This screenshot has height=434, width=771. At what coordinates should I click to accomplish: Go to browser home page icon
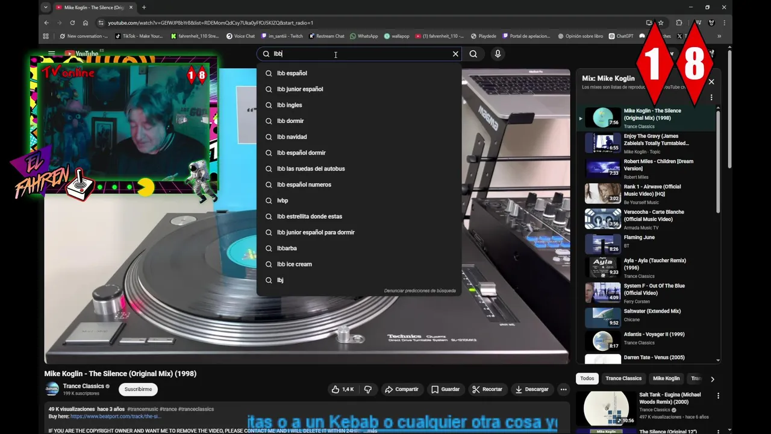(x=86, y=23)
